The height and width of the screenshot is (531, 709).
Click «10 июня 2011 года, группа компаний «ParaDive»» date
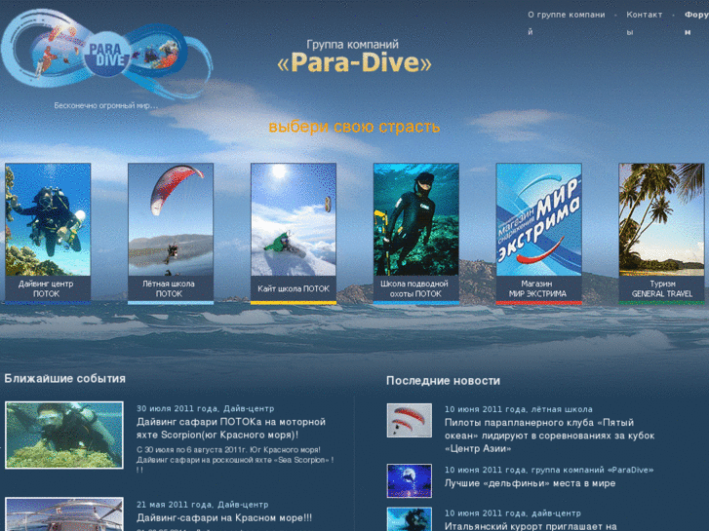tap(549, 470)
